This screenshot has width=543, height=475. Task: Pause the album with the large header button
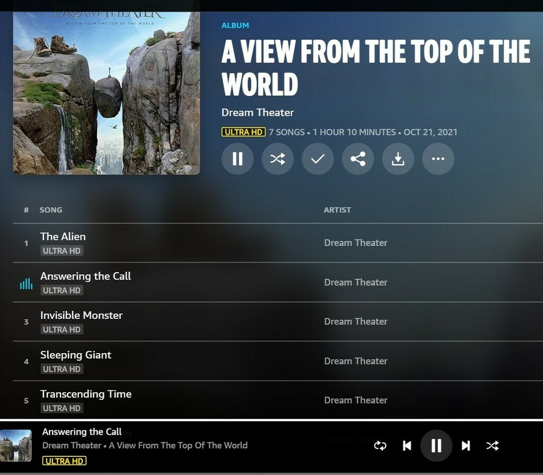point(238,159)
